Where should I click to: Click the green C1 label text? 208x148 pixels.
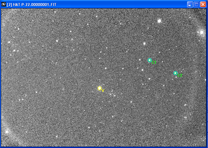[154, 62]
